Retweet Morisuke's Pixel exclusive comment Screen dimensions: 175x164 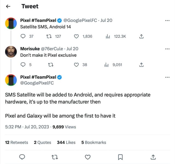(50, 65)
